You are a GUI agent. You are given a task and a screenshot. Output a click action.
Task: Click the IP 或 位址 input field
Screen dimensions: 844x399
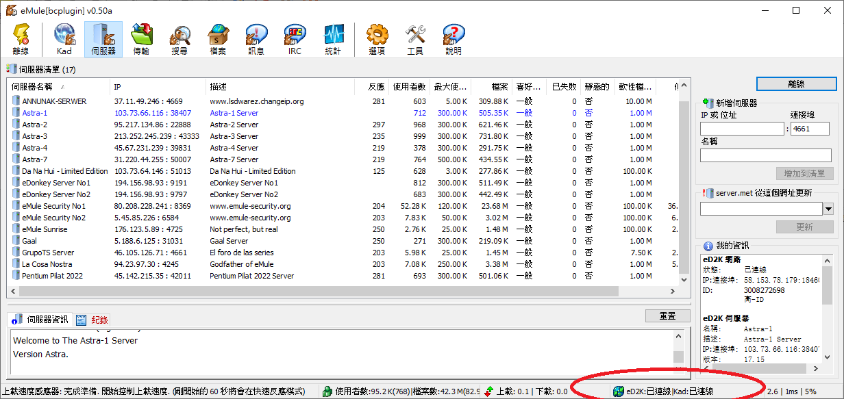click(x=741, y=129)
